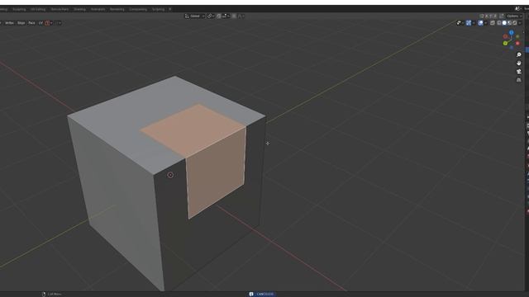Viewport: 529px width, 297px height.
Task: Open the Overlays settings dropdown arrow
Action: click(x=486, y=23)
